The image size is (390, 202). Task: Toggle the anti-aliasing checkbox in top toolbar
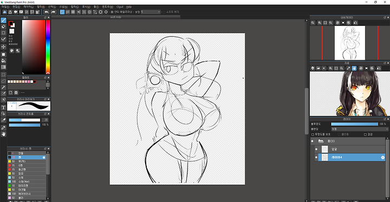click(112, 12)
